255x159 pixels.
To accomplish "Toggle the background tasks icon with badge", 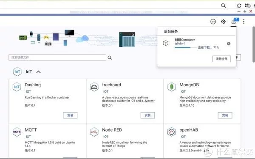I will tap(235, 21).
